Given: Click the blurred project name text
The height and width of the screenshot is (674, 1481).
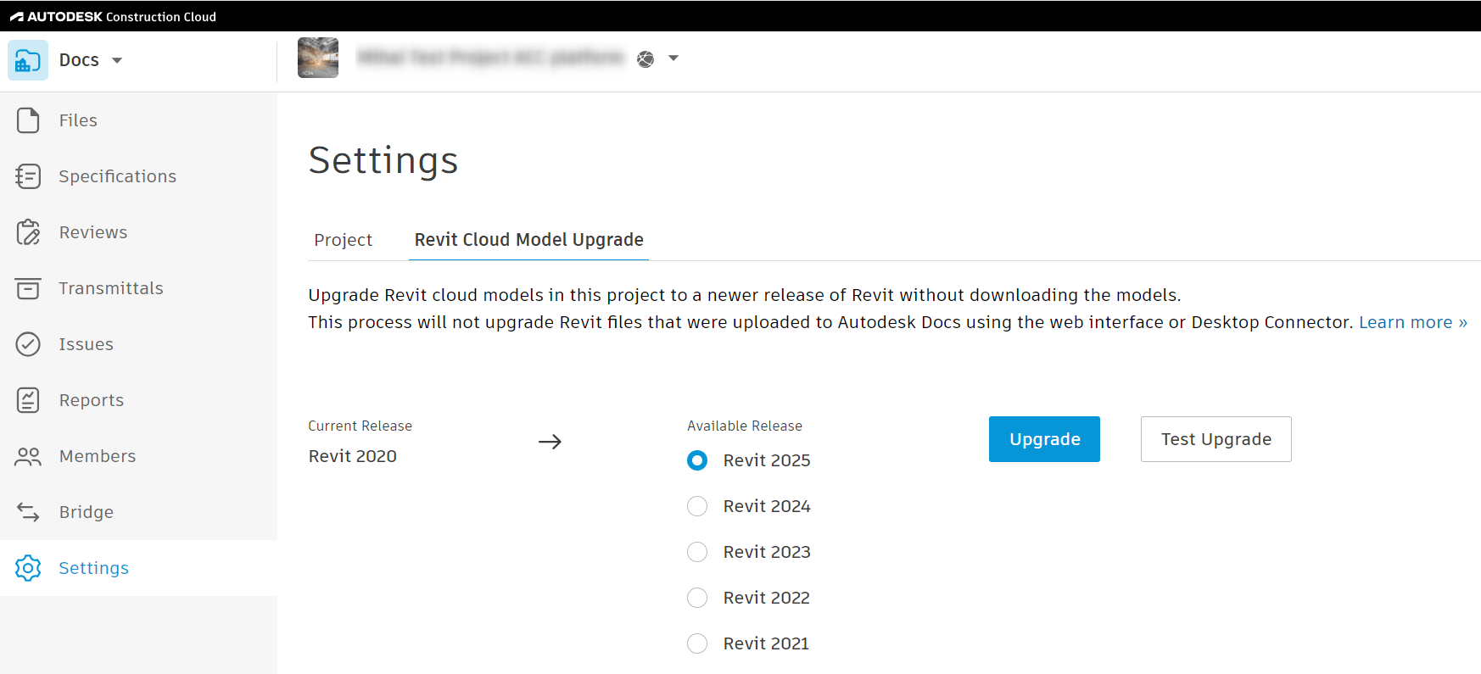Looking at the screenshot, I should pos(490,58).
